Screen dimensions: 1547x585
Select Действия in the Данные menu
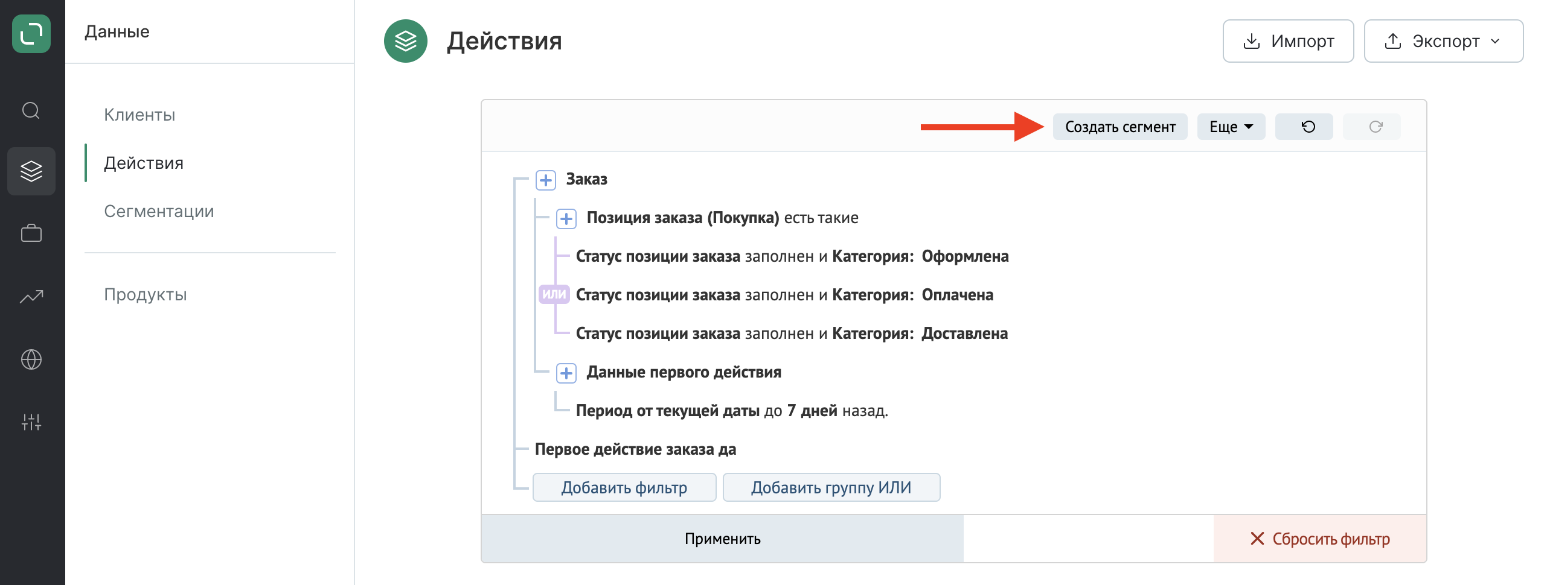(x=144, y=163)
